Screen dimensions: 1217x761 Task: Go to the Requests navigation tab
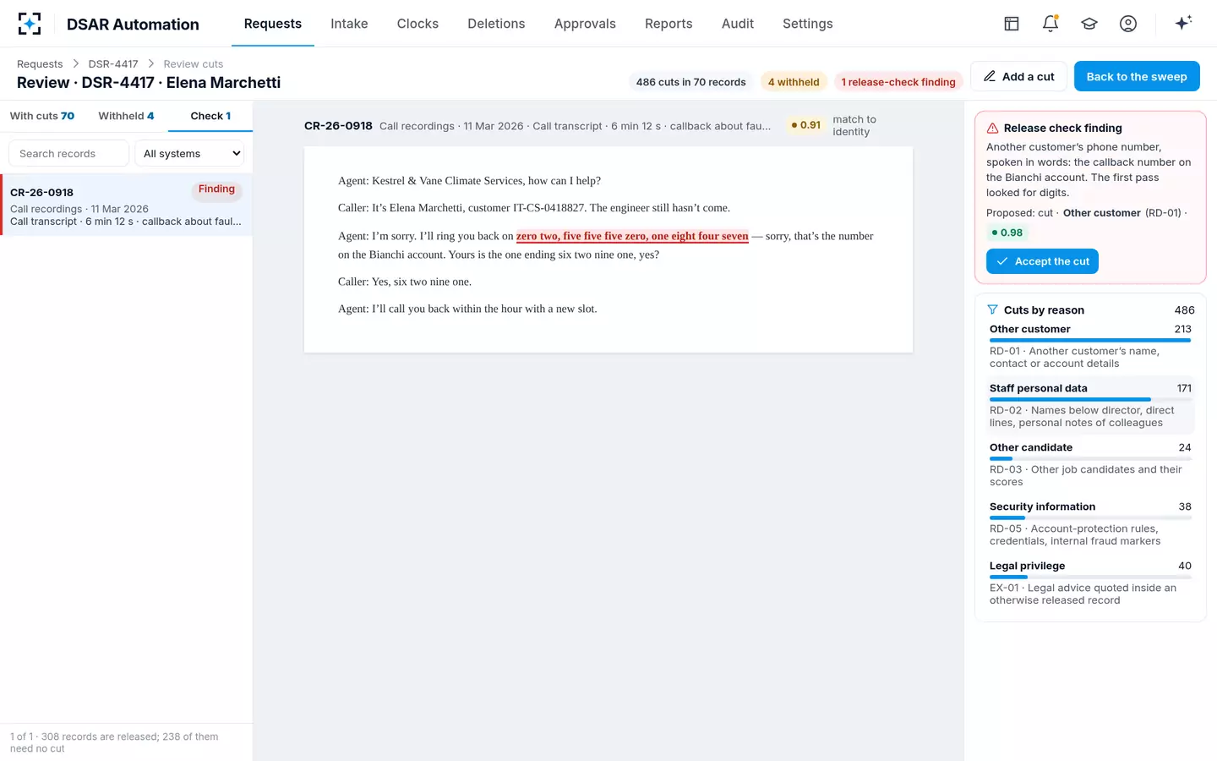pos(273,24)
